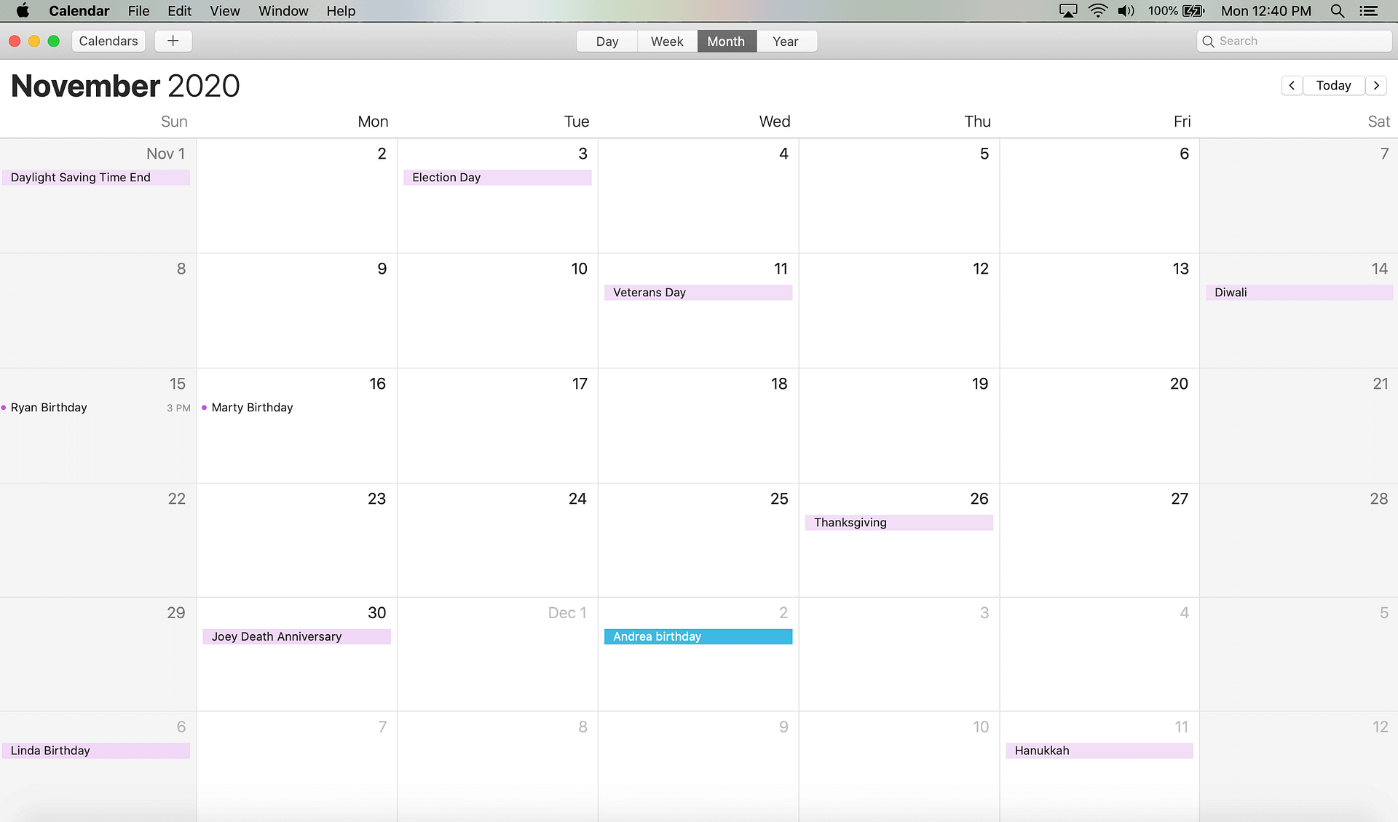1398x822 pixels.
Task: Open the Calendars sidebar panel
Action: [108, 40]
